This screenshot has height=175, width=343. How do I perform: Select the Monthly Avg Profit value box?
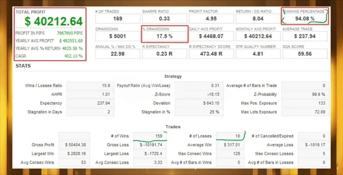point(258,36)
